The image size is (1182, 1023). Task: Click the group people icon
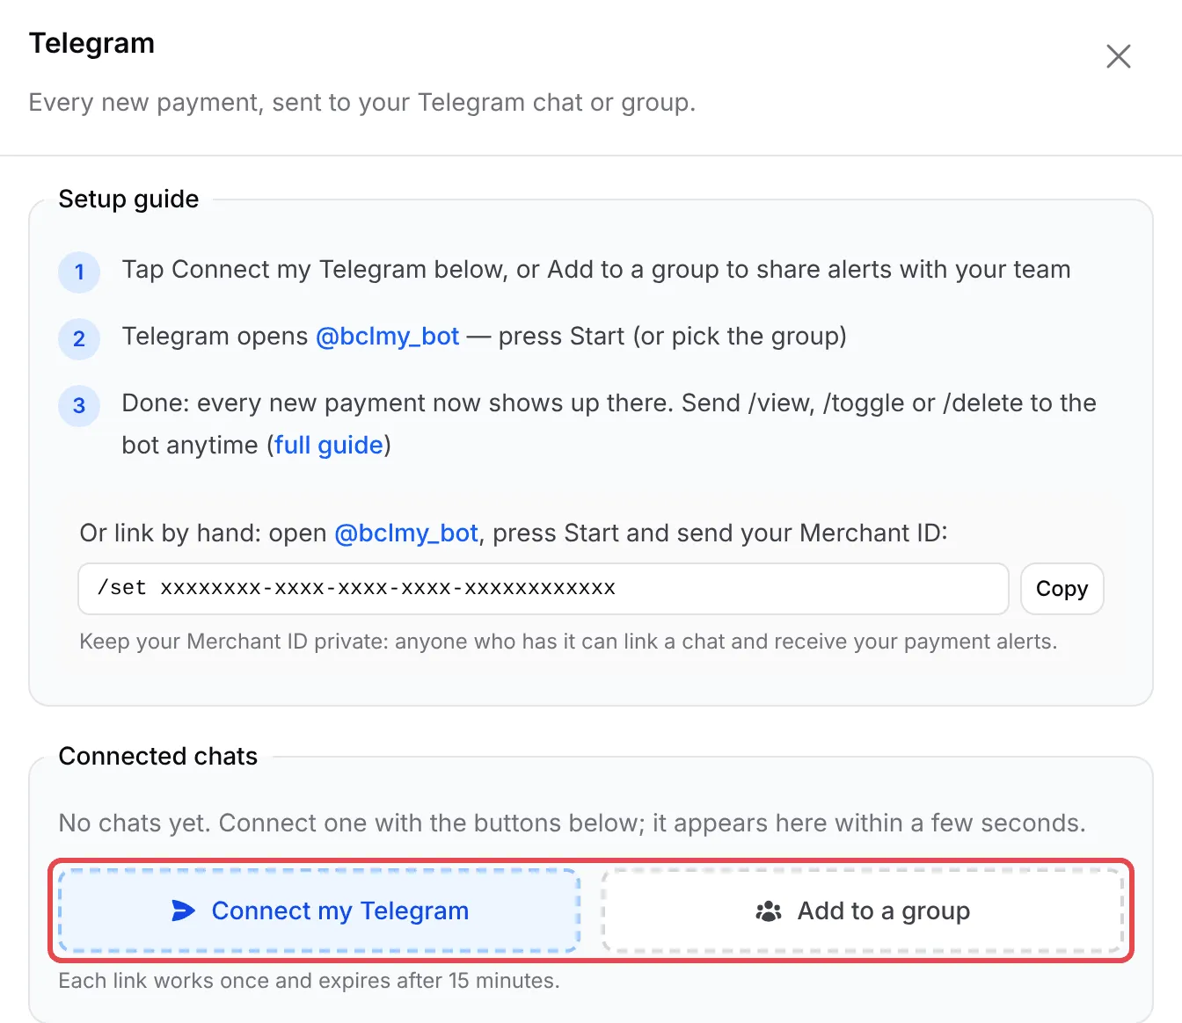769,911
